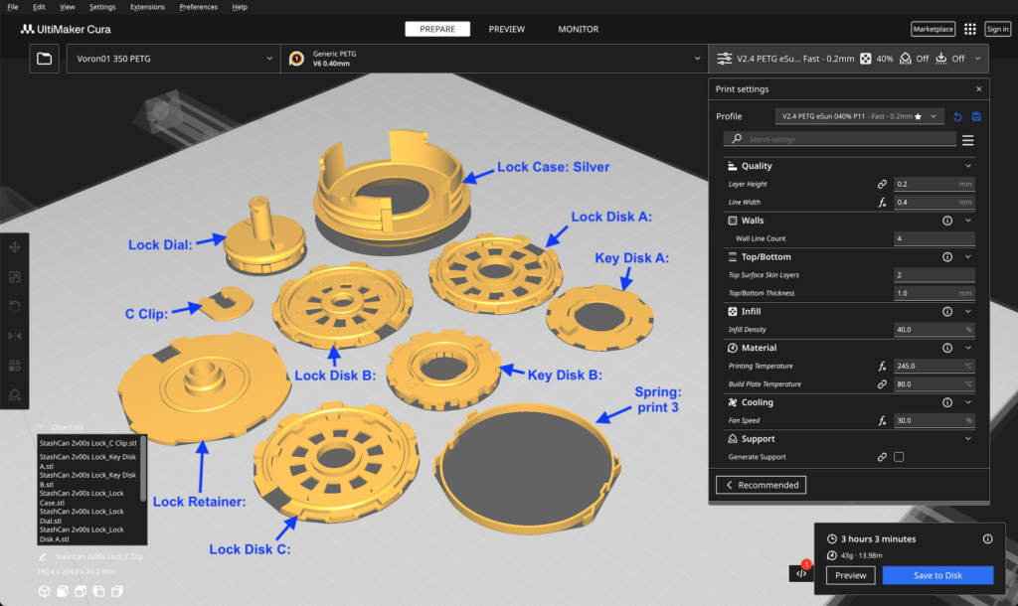Select StashCan Lock_C Clip.stl in object list

(x=88, y=443)
